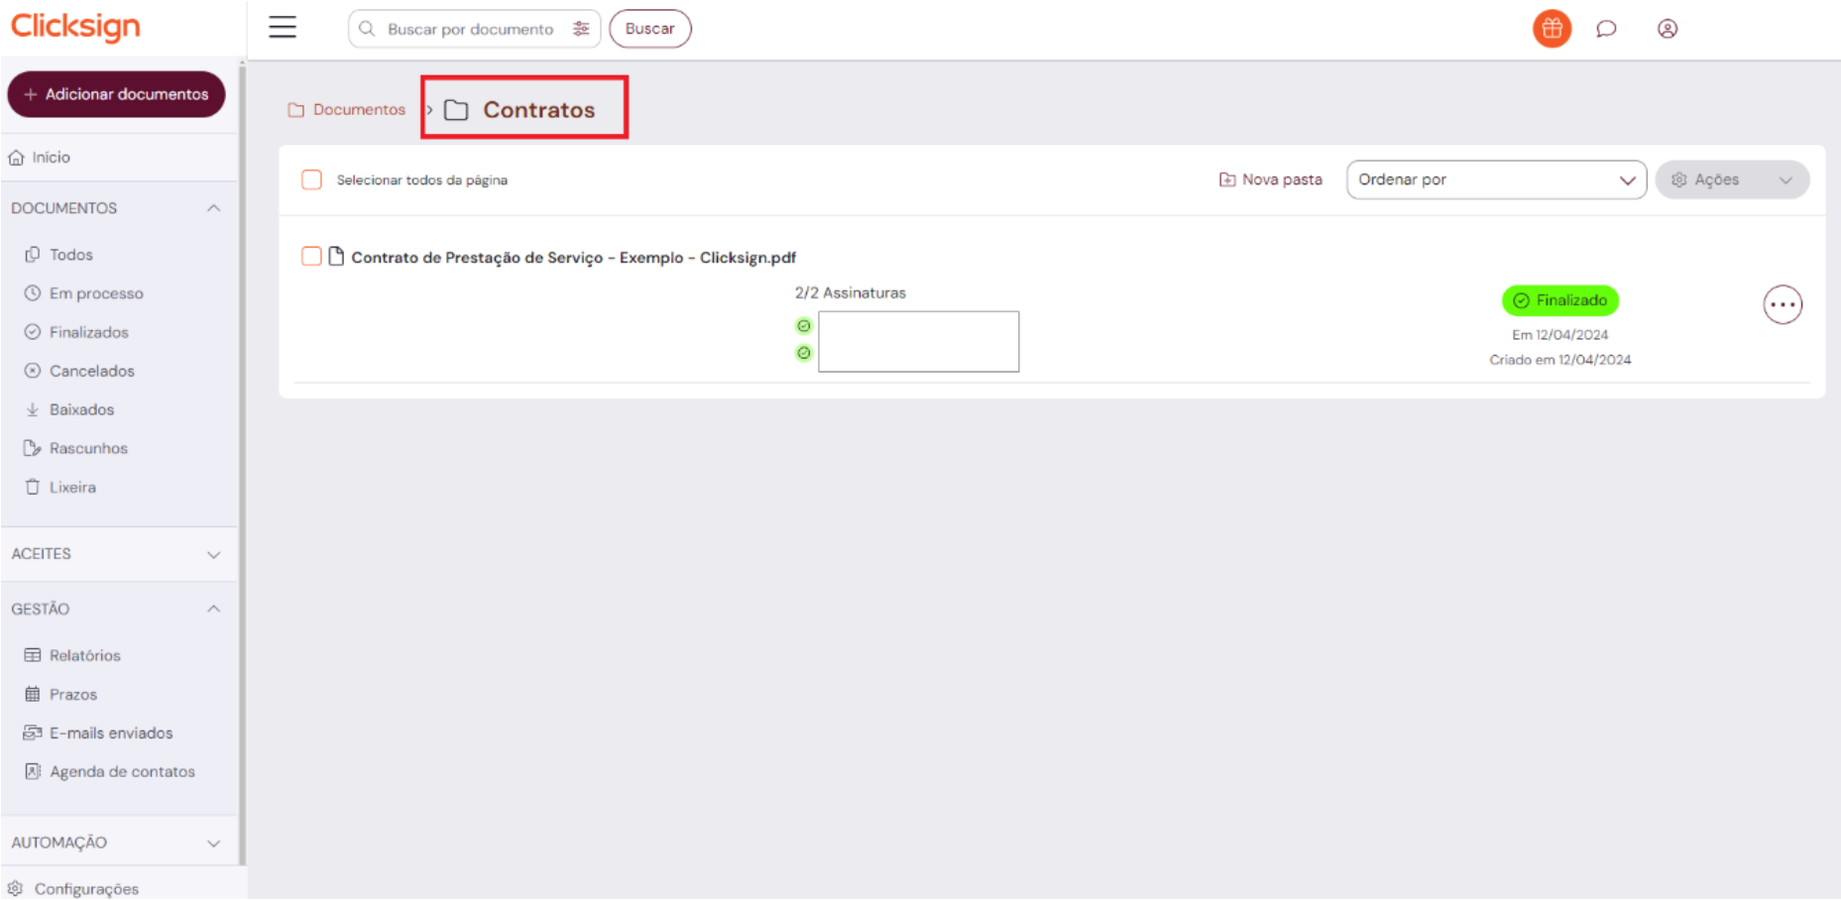1841x900 pixels.
Task: Open the chat messages icon
Action: tap(1606, 29)
